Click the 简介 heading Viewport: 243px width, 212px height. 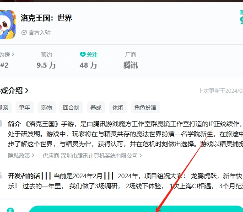14,124
